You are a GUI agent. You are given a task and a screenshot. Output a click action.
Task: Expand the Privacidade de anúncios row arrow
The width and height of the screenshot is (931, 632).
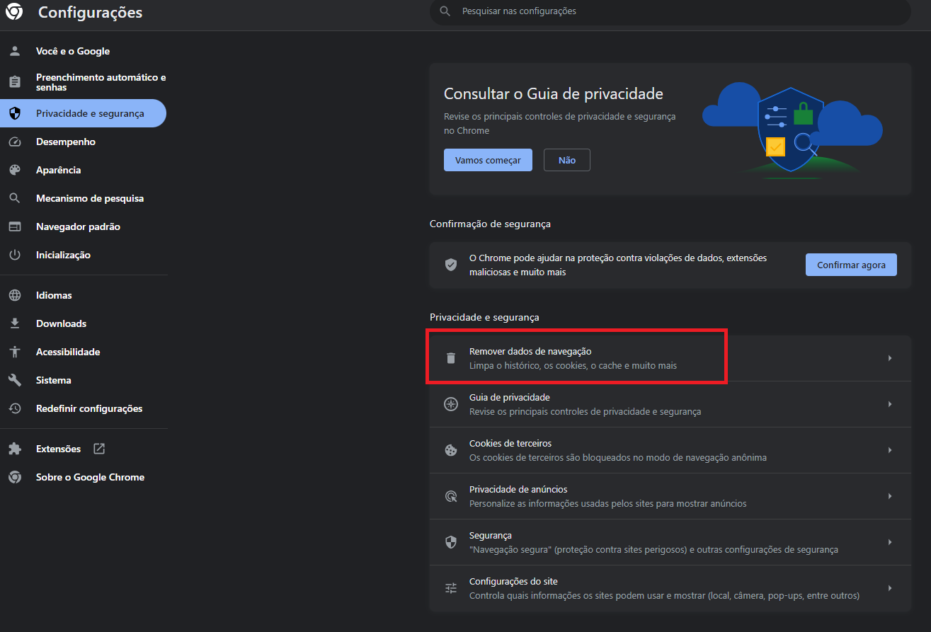[x=890, y=496]
